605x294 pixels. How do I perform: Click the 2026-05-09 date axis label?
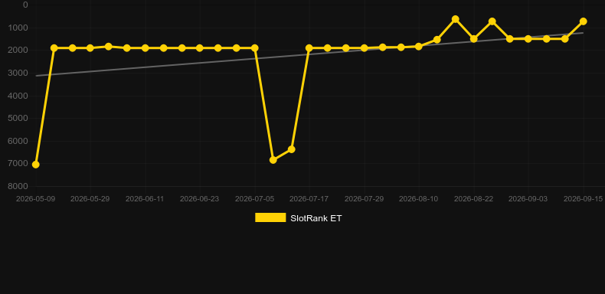click(35, 199)
